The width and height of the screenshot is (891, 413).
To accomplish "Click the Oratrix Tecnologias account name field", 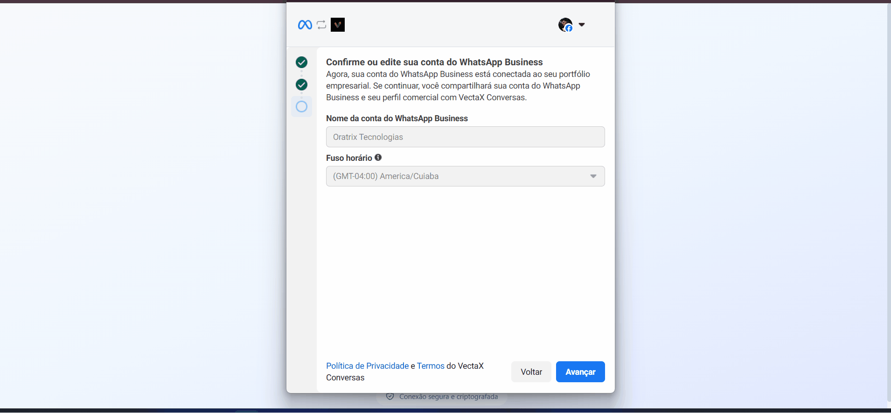I will [465, 137].
